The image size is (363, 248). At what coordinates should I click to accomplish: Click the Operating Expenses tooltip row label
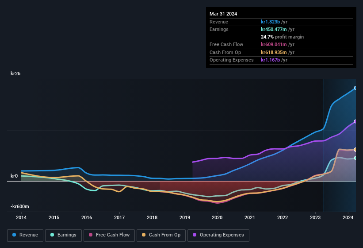(232, 60)
